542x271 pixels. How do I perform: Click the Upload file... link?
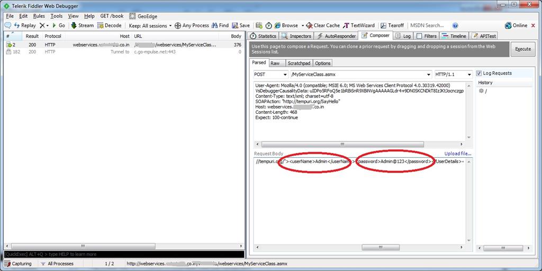(458, 153)
